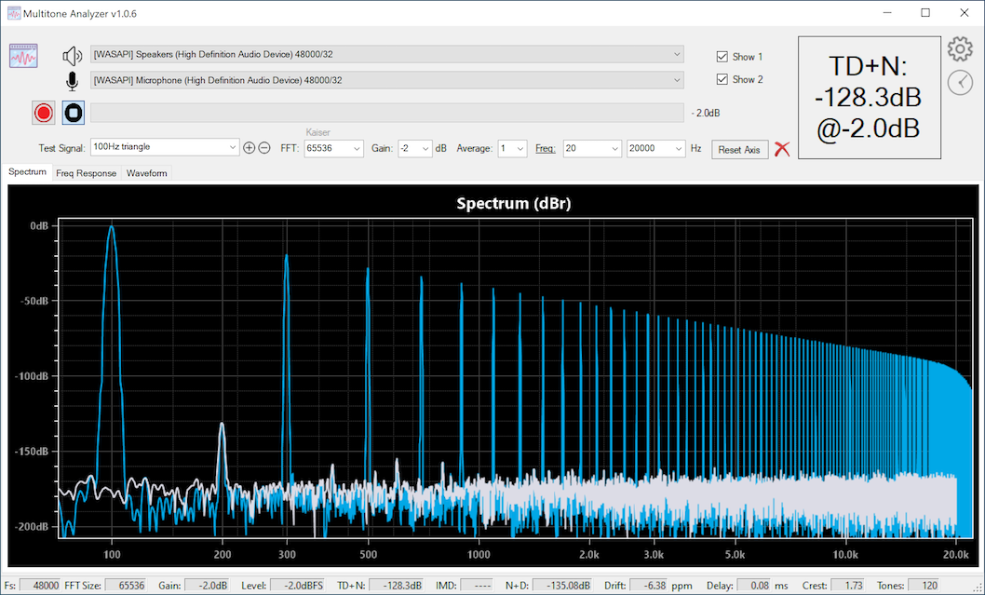Click the Level -2.0dBFS status field

(297, 585)
